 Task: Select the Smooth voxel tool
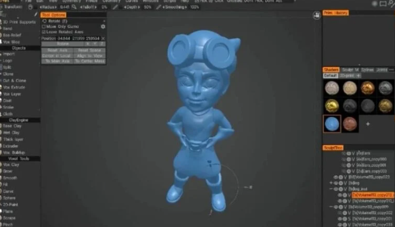12,178
